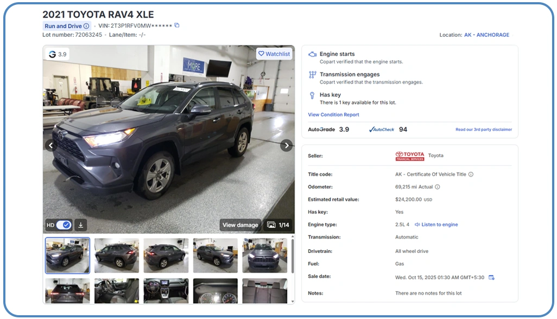The height and width of the screenshot is (319, 557).
Task: Click the info icon beside Title code
Action: tap(471, 174)
